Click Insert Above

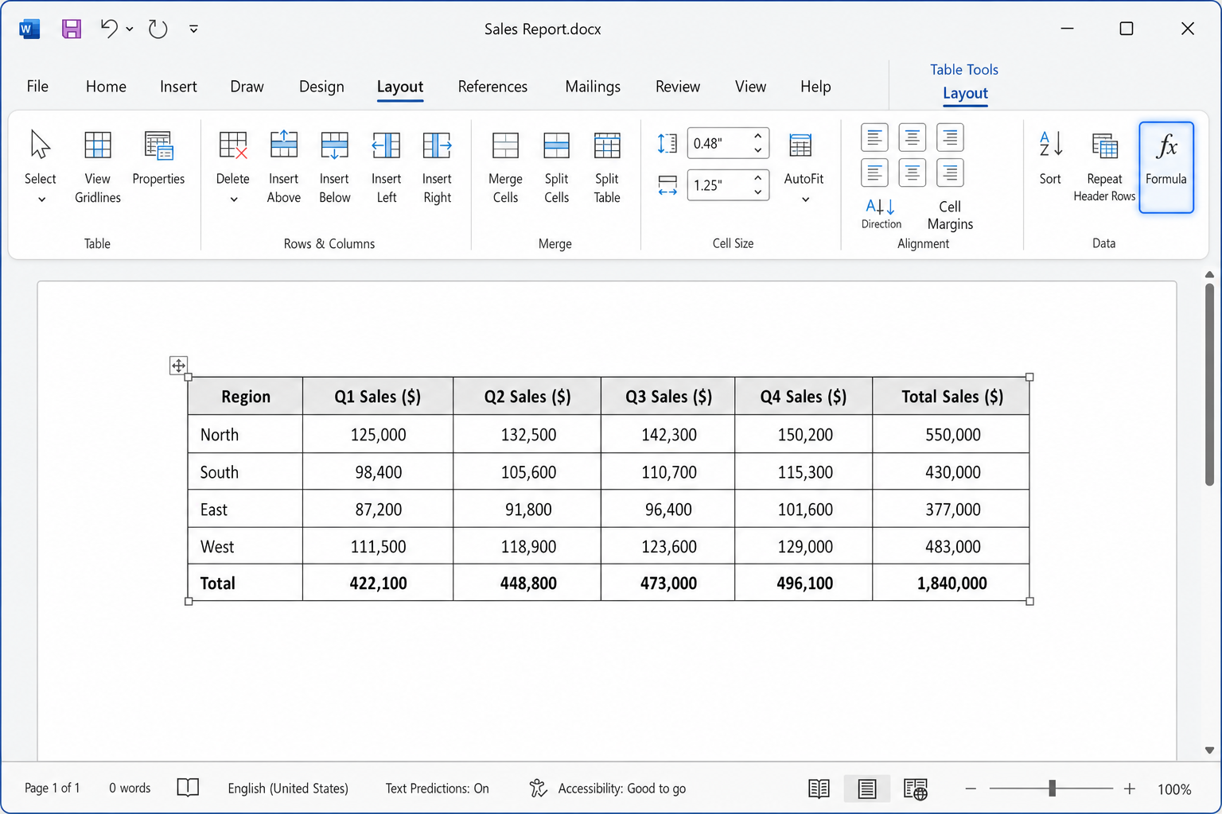coord(284,167)
